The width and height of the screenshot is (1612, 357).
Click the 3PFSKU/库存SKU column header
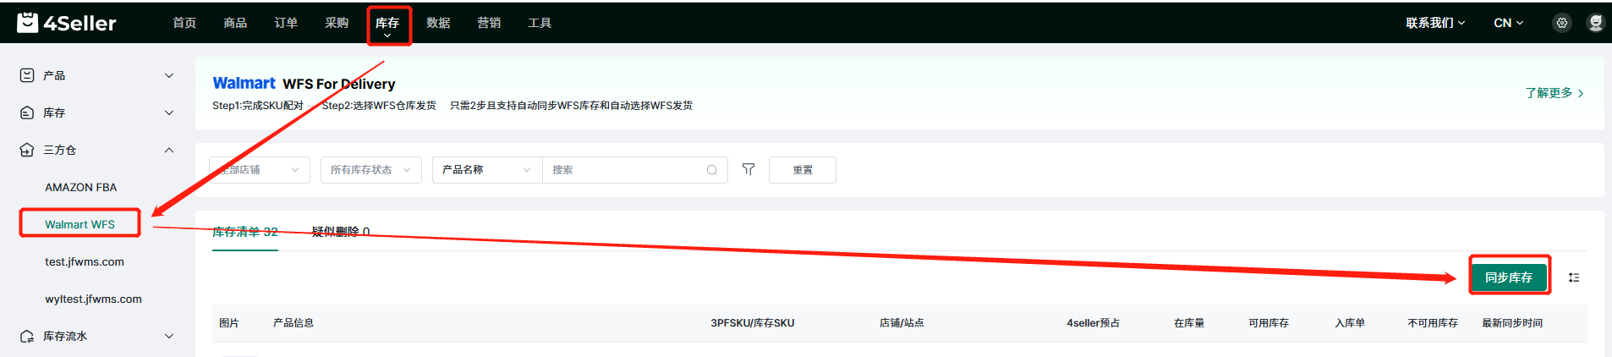(753, 323)
